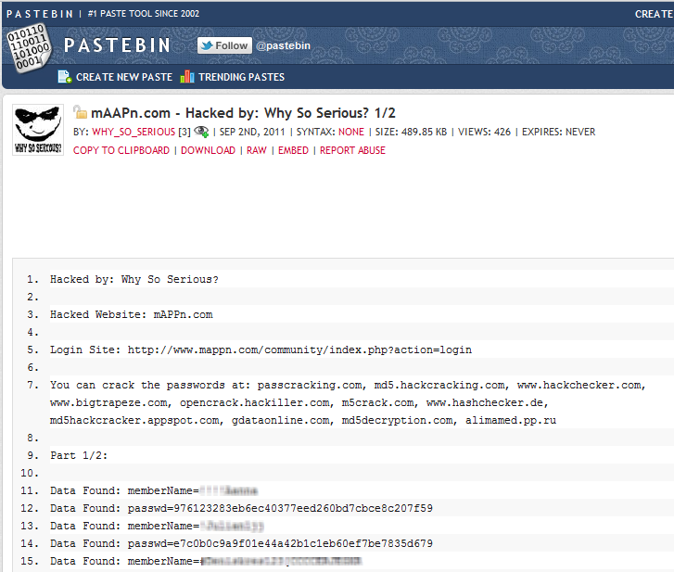Click the eye follow-user icon near [3]
This screenshot has height=572, width=674.
click(x=201, y=132)
